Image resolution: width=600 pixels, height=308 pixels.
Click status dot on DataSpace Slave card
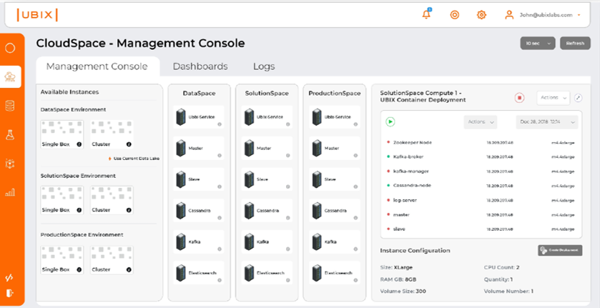pyautogui.click(x=220, y=187)
